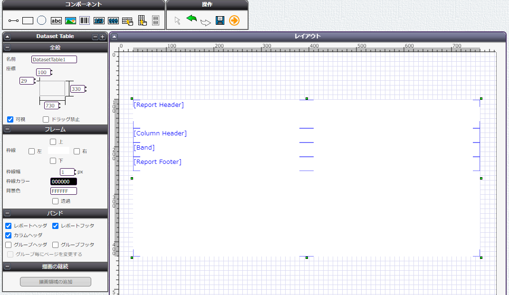Click the green undo arrow
This screenshot has width=509, height=295.
click(192, 19)
